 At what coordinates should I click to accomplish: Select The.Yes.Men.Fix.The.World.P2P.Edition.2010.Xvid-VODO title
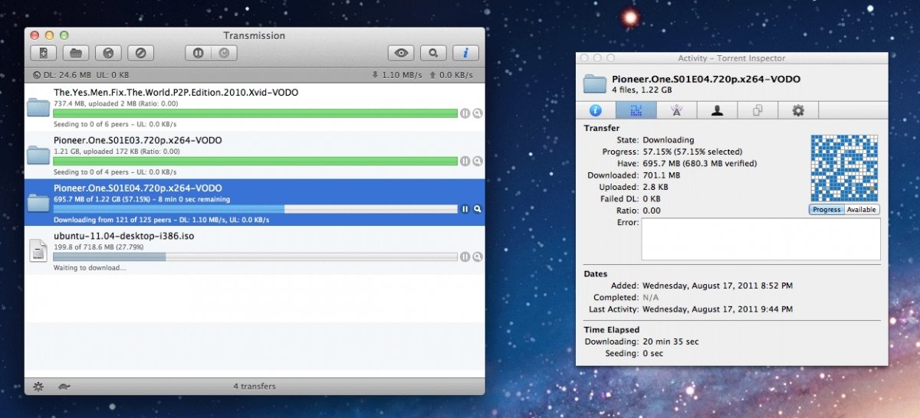pos(176,93)
